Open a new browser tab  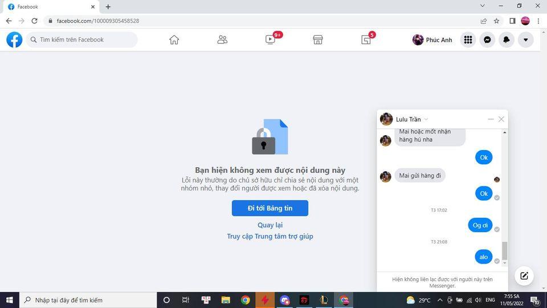click(x=108, y=7)
